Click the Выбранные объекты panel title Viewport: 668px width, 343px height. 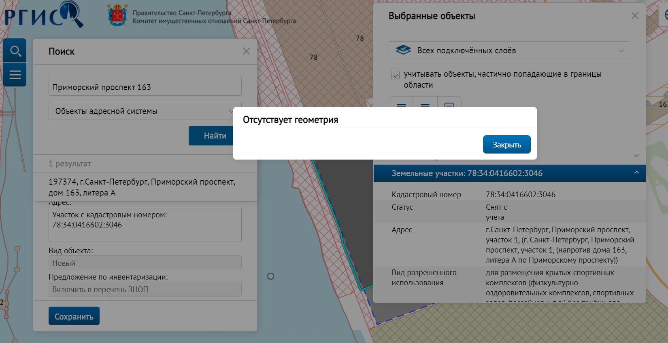(x=432, y=16)
